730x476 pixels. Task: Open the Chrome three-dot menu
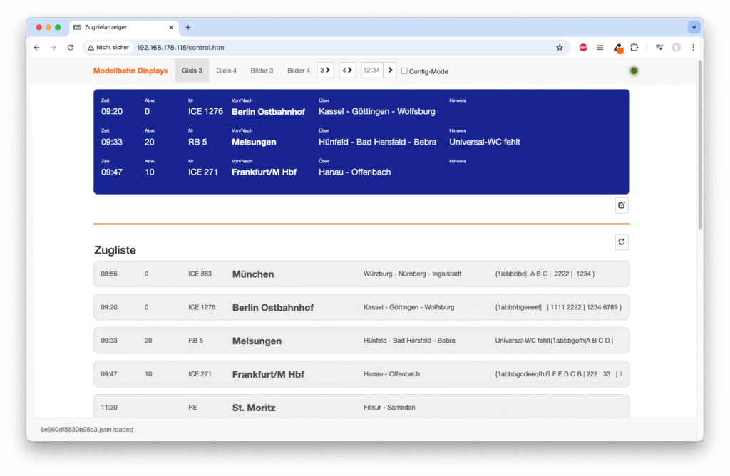[x=693, y=48]
